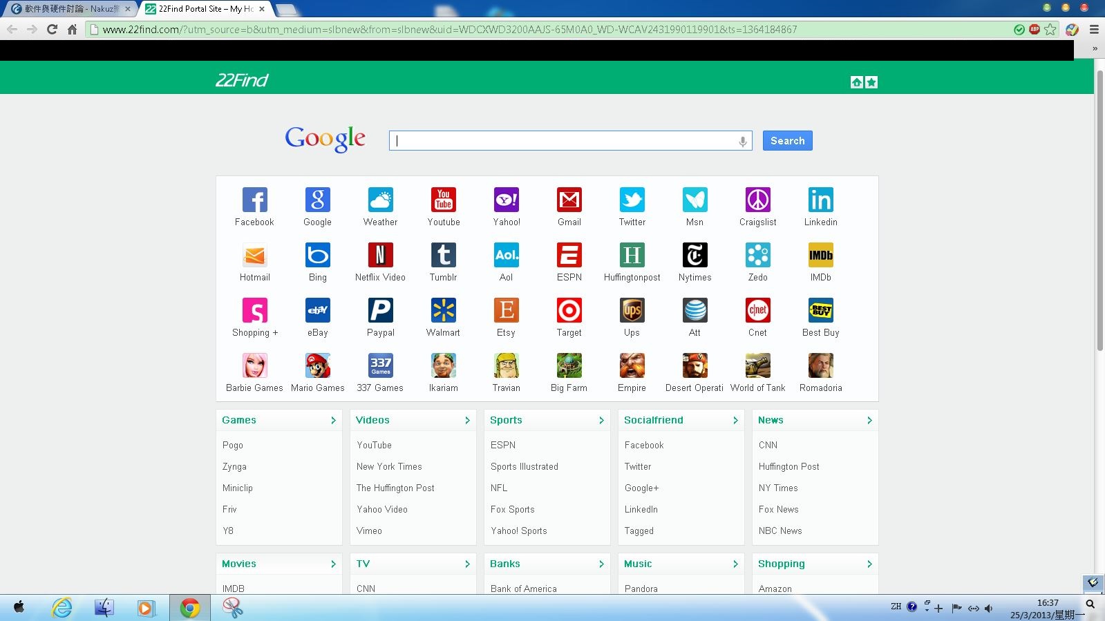
Task: Click the blue Search button
Action: click(787, 141)
